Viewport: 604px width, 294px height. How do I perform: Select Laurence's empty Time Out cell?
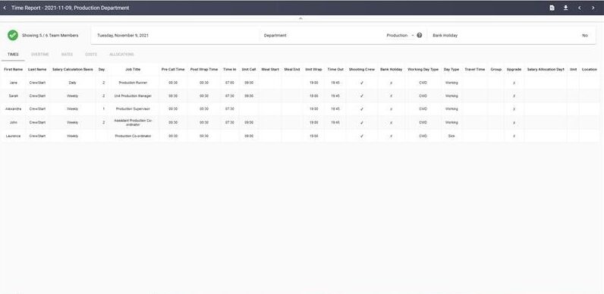(335, 136)
